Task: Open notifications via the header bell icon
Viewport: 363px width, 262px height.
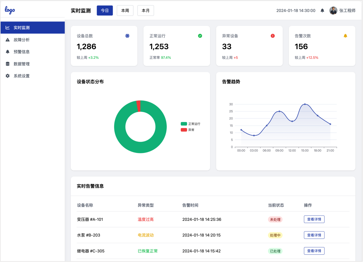Action: [322, 11]
